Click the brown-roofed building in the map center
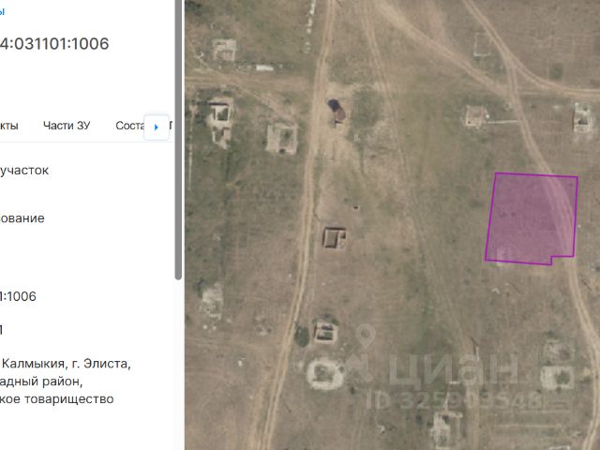This screenshot has height=450, width=600. [x=335, y=238]
